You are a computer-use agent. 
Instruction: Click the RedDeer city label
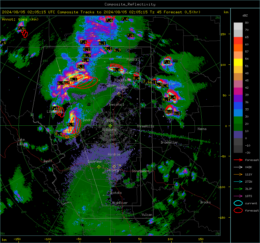(122, 88)
